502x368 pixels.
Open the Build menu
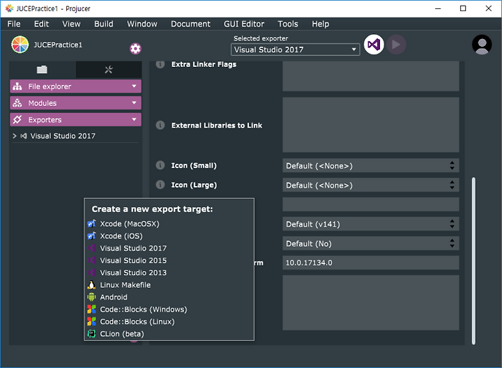pyautogui.click(x=104, y=24)
